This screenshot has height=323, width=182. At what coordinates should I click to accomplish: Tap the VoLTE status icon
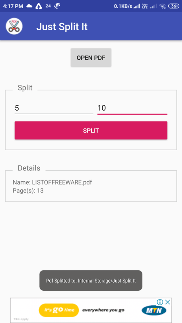coord(145,6)
